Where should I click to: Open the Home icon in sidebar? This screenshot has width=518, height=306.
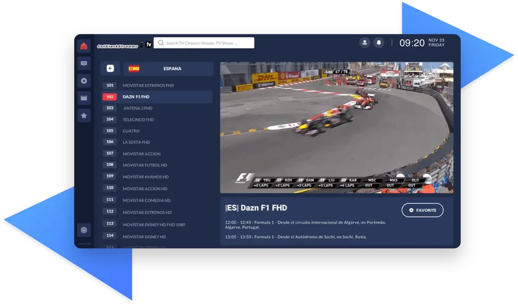click(x=83, y=46)
